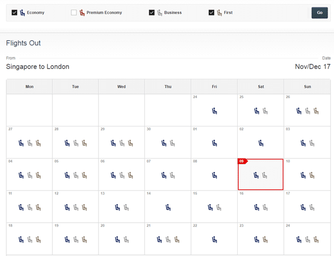Viewport: 334px width, 256px height.
Task: Select economy seat icon on Thursday 14
Action: point(168,207)
